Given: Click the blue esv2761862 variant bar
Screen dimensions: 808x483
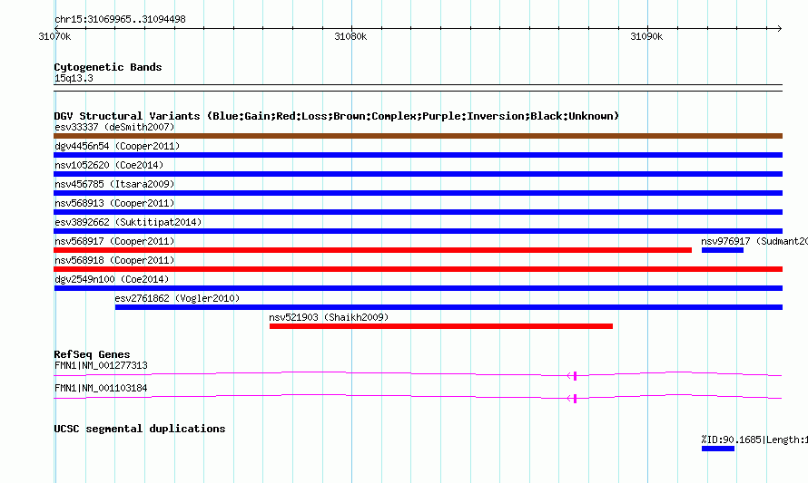Looking at the screenshot, I should click(x=448, y=307).
